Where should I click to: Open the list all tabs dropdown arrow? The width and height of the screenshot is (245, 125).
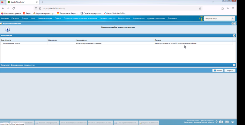click(213, 2)
